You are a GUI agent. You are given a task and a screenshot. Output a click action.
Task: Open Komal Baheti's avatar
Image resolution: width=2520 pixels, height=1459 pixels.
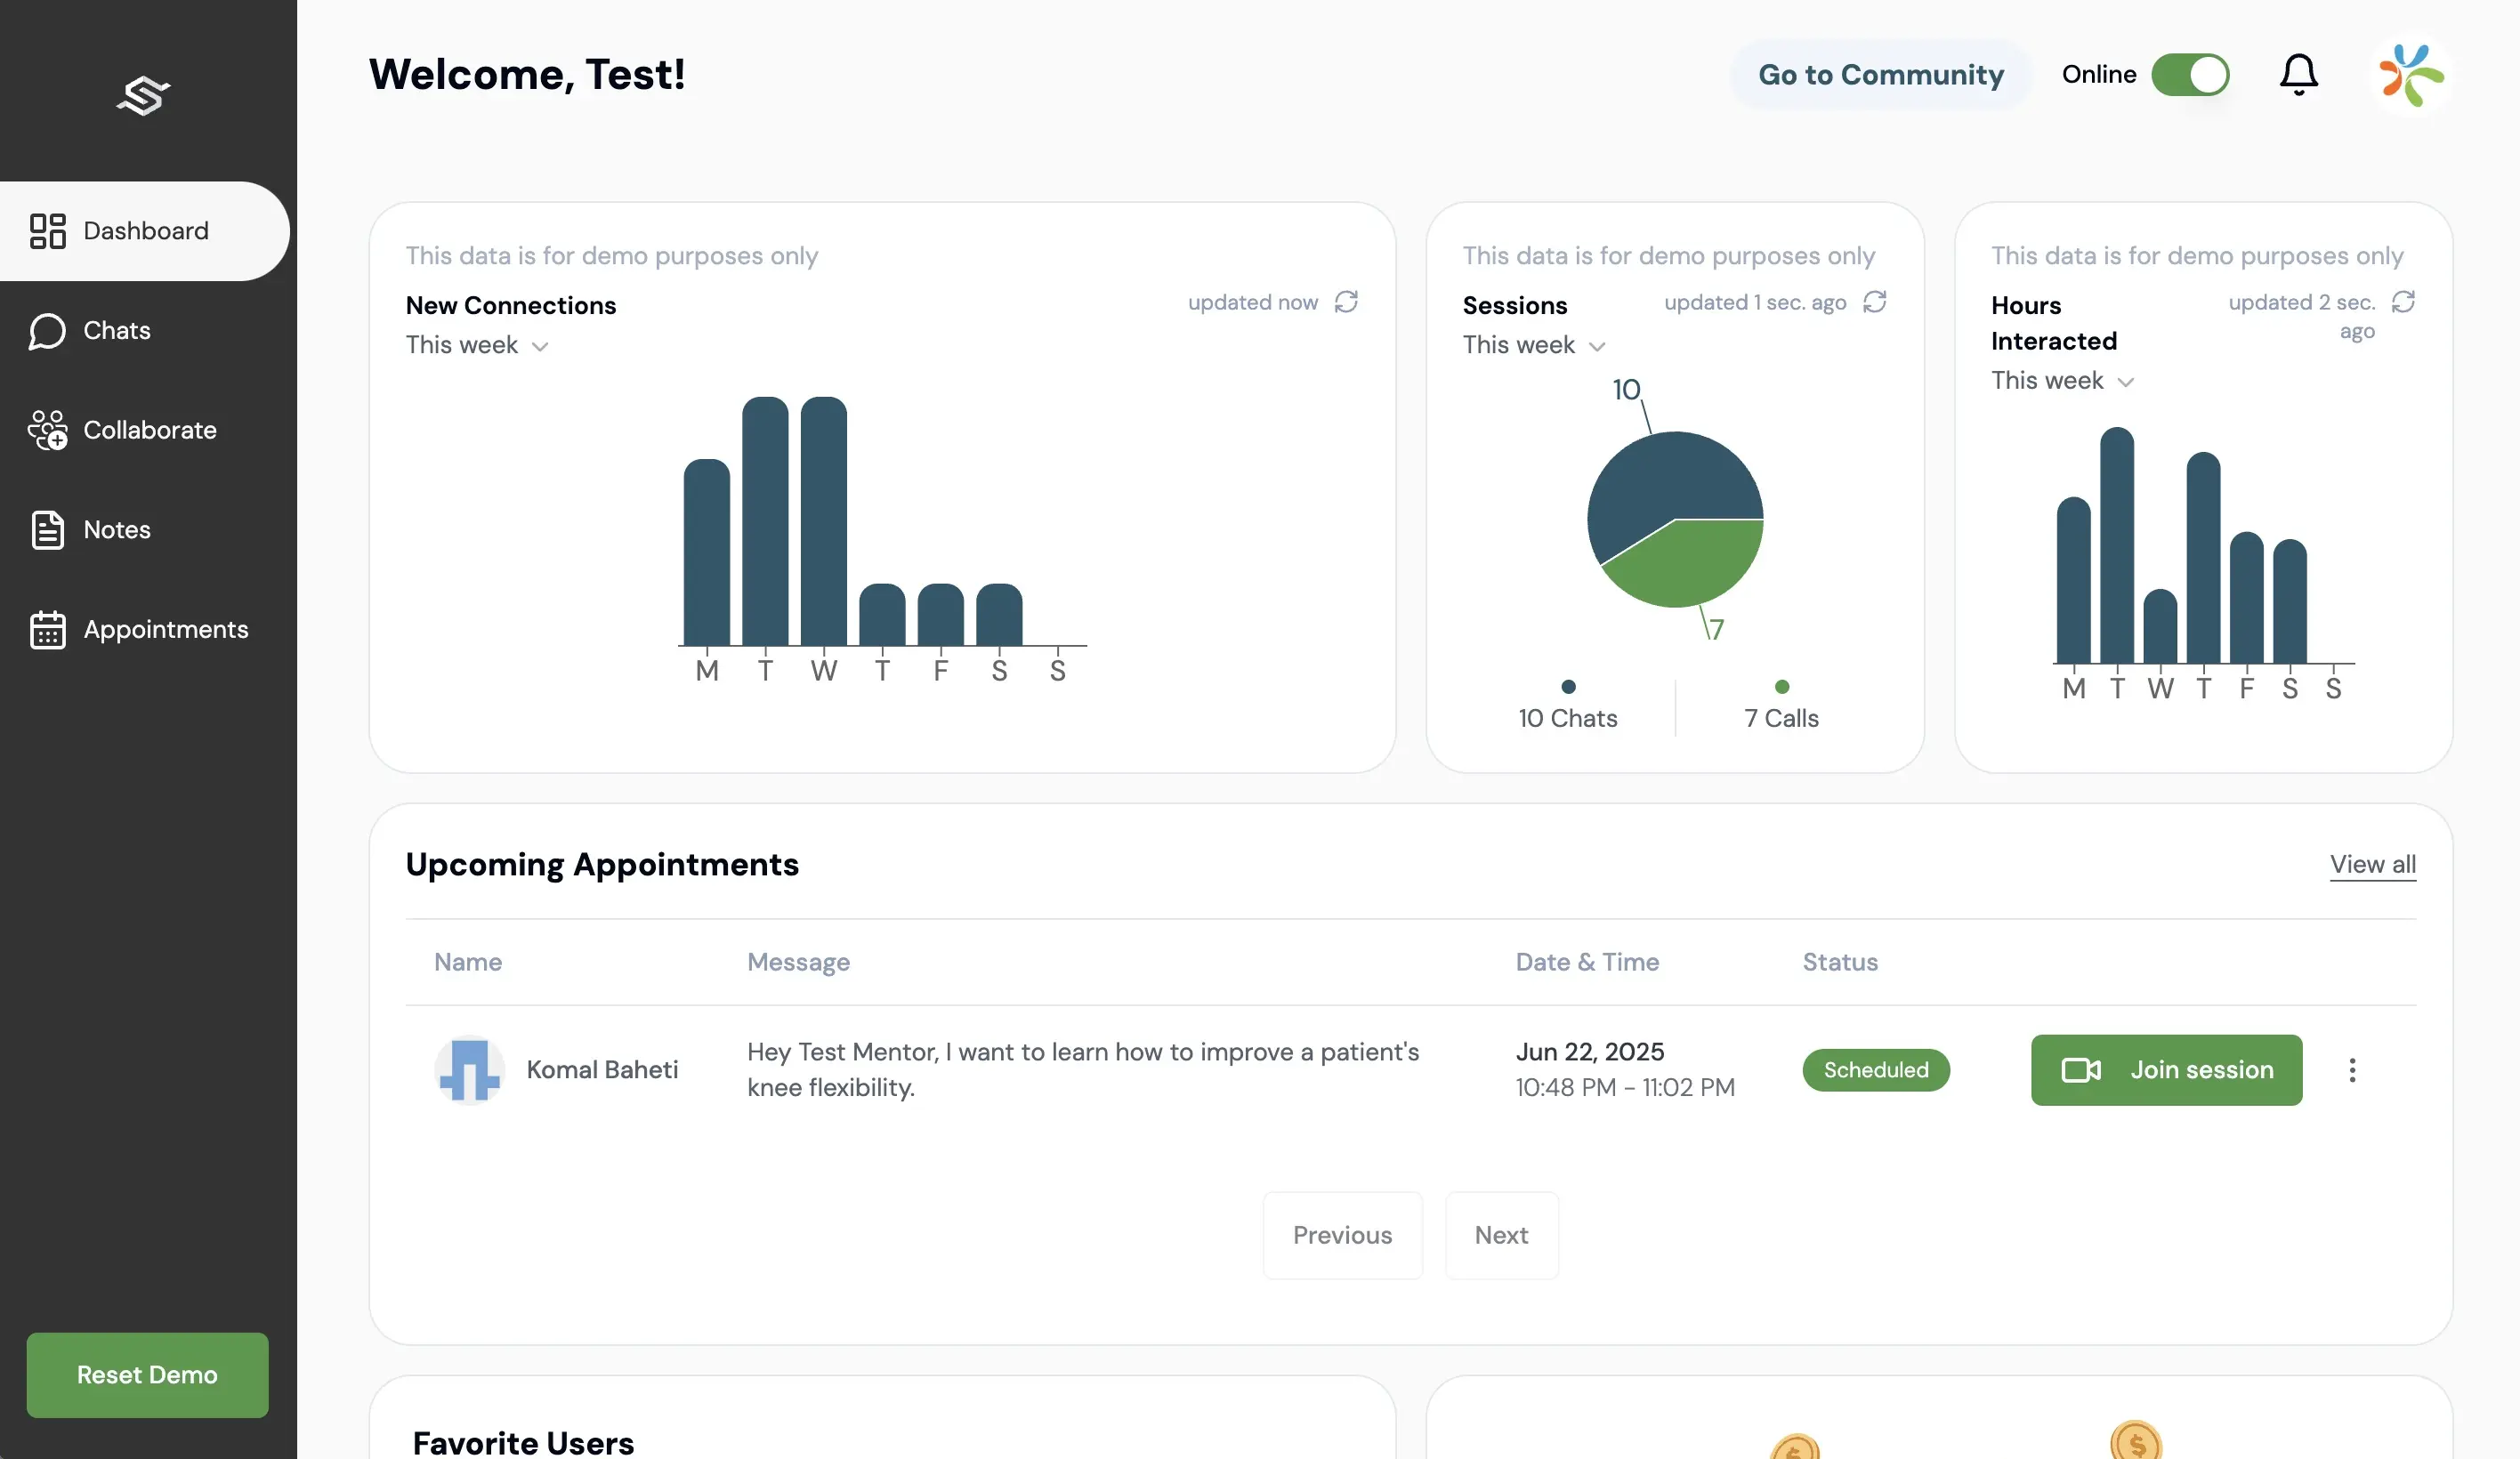click(x=469, y=1070)
